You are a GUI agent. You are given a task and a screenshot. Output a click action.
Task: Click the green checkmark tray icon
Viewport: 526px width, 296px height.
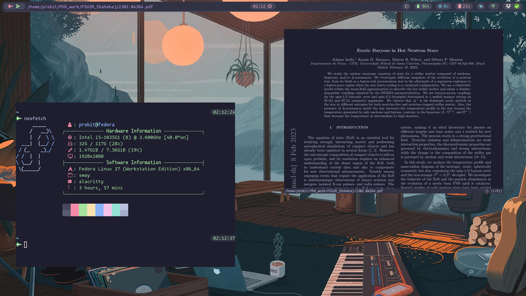click(517, 6)
